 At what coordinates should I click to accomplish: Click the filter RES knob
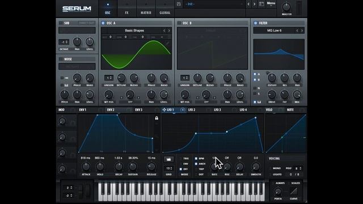pos(285,78)
